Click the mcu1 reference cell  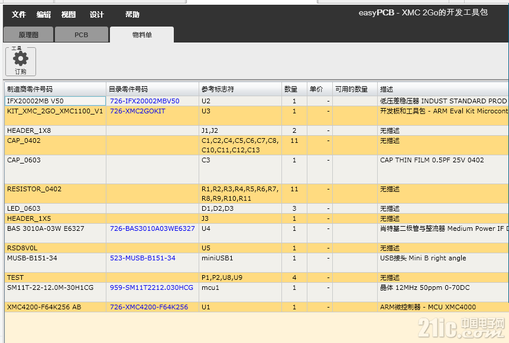(240, 292)
